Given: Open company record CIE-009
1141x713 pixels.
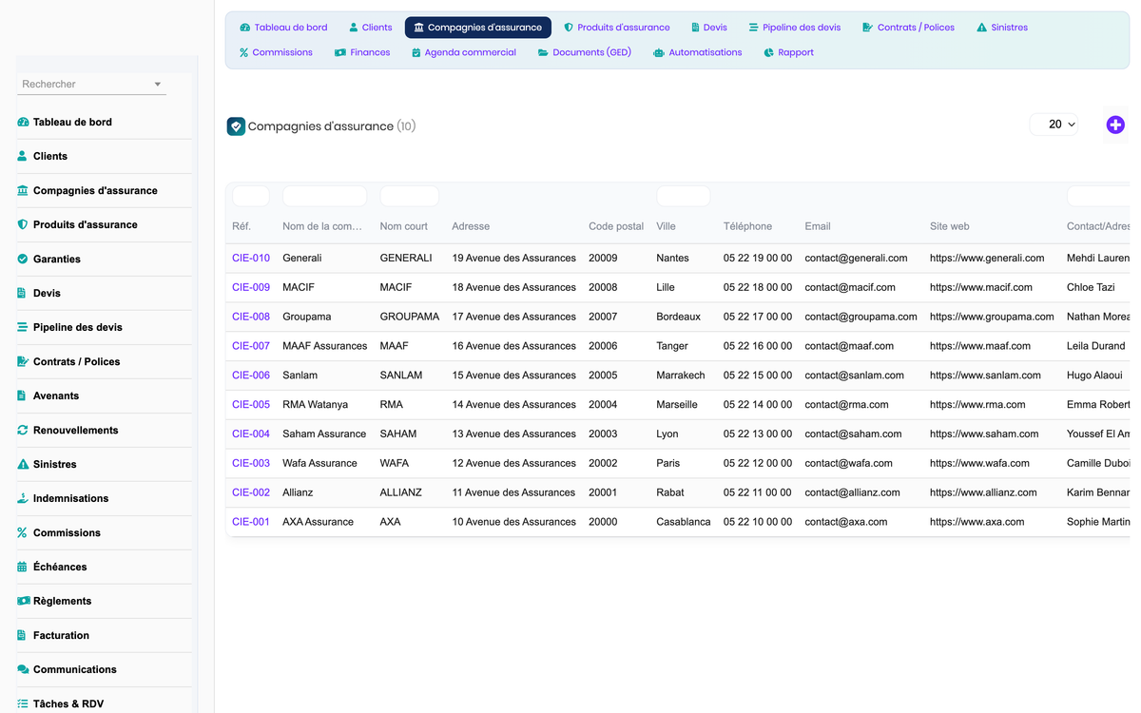Looking at the screenshot, I should point(251,287).
